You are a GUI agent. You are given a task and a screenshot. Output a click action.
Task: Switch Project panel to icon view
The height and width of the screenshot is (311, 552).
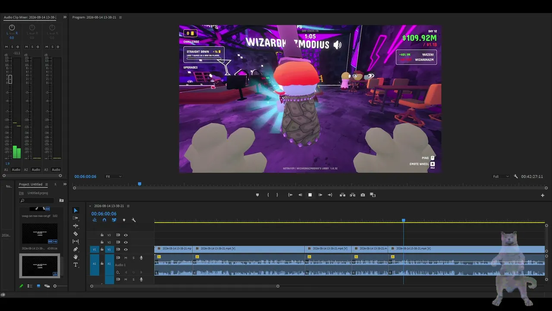pyautogui.click(x=38, y=286)
